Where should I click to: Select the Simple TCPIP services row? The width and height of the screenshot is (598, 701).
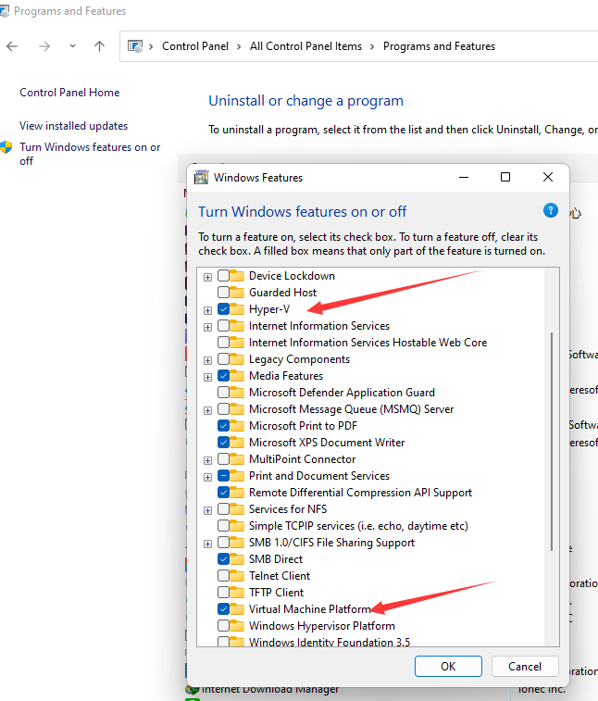[x=358, y=526]
